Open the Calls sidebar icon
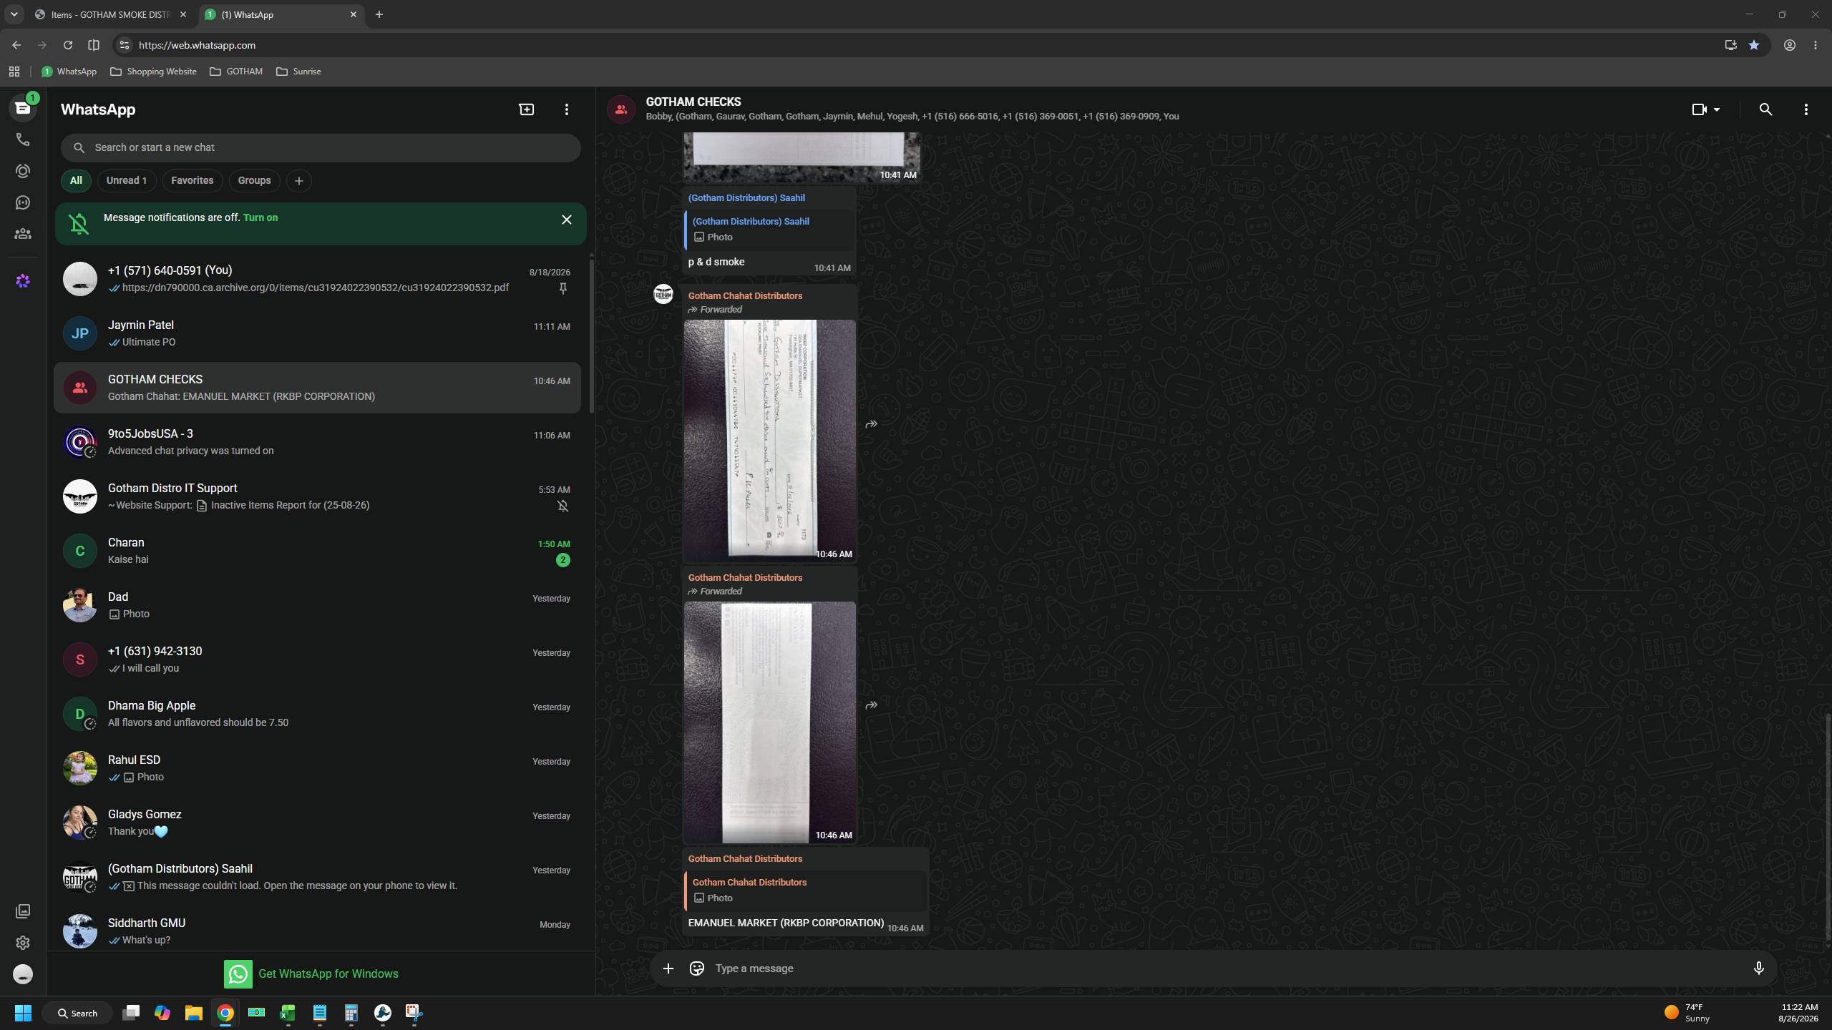The height and width of the screenshot is (1030, 1832). click(23, 139)
